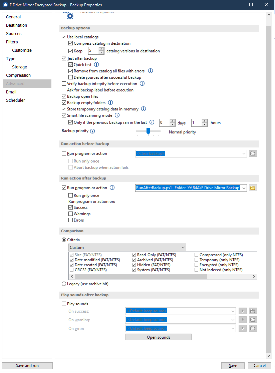Click the days input field
275x373 pixels.
(165, 123)
